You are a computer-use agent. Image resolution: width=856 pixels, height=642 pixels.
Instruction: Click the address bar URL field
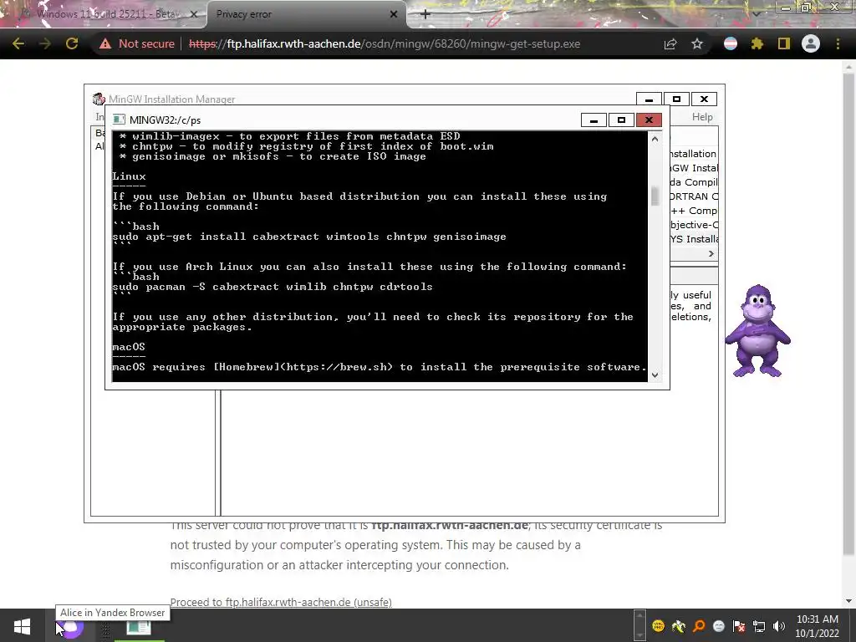click(385, 43)
